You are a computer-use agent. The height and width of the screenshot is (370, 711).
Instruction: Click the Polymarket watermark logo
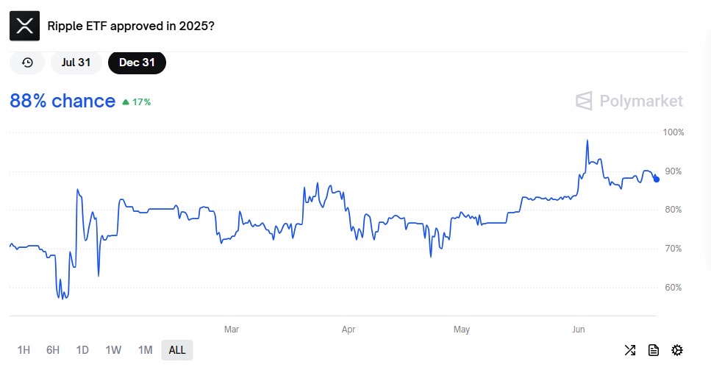(x=629, y=101)
